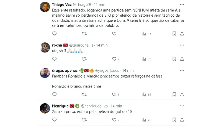Open more options on dragas apenas tweet
The height and width of the screenshot is (126, 224).
tap(182, 71)
